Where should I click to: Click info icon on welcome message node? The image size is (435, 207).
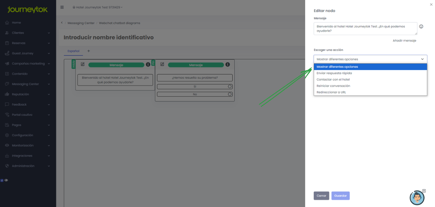coord(148,65)
